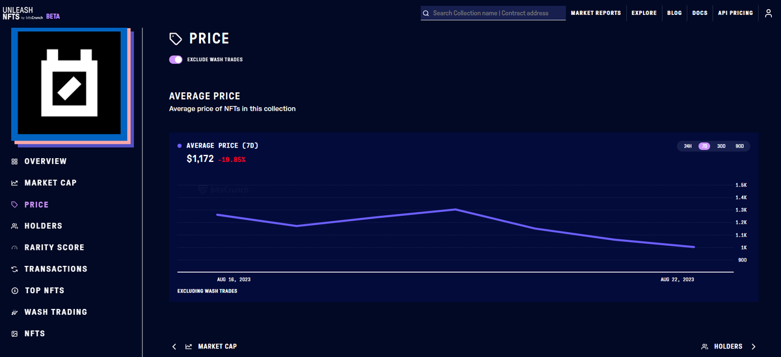Open Explore in top navigation
Image resolution: width=781 pixels, height=357 pixels.
(644, 13)
